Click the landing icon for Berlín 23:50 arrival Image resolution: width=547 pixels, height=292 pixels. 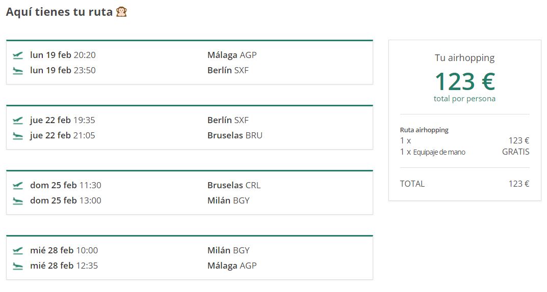tap(18, 71)
